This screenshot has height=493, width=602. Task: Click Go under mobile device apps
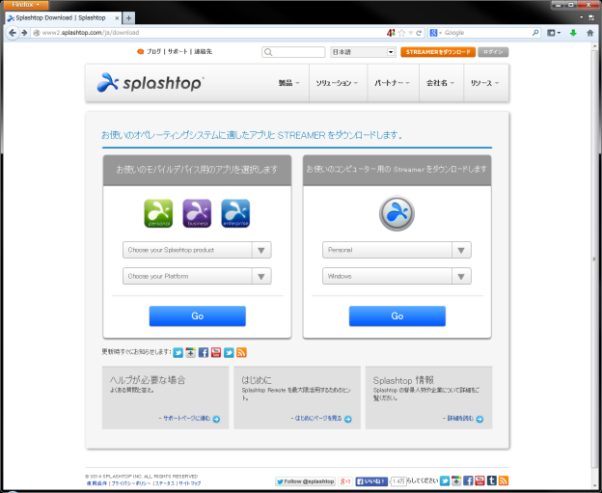198,316
